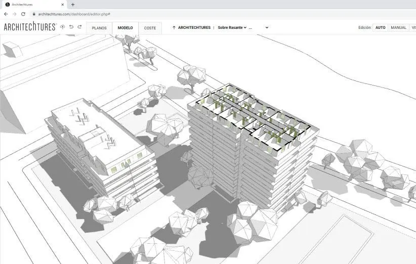Switch editing mode to MANUAL

[x=398, y=28]
